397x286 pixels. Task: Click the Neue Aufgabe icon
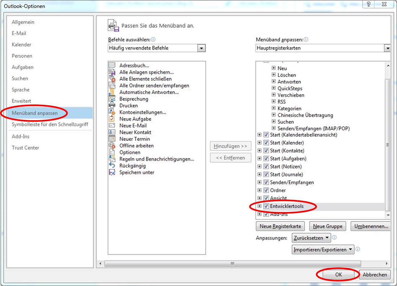tap(112, 119)
